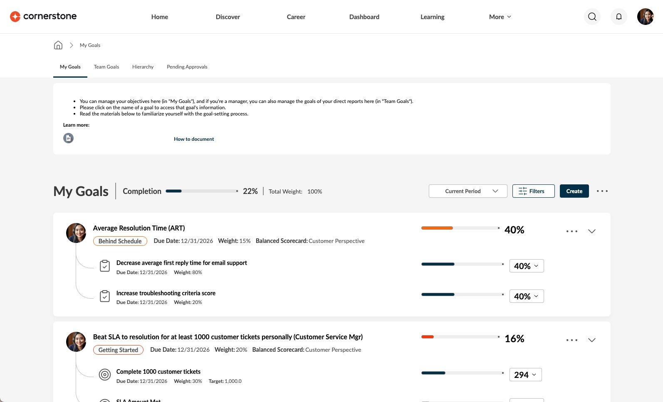The width and height of the screenshot is (663, 402).
Task: Open the 294 value dropdown
Action: pyautogui.click(x=526, y=375)
